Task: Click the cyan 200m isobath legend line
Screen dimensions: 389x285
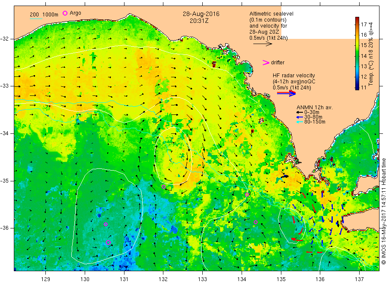Action: pos(36,19)
